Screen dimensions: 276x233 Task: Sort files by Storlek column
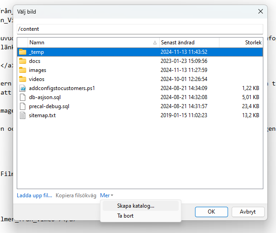241,42
